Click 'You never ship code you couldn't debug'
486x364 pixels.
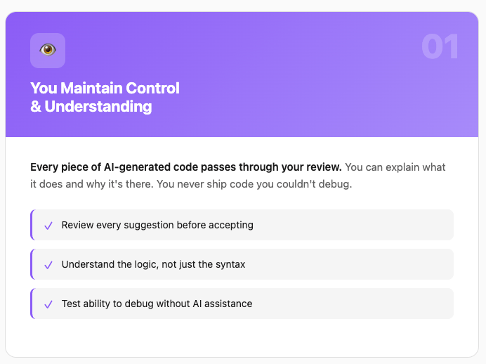254,184
